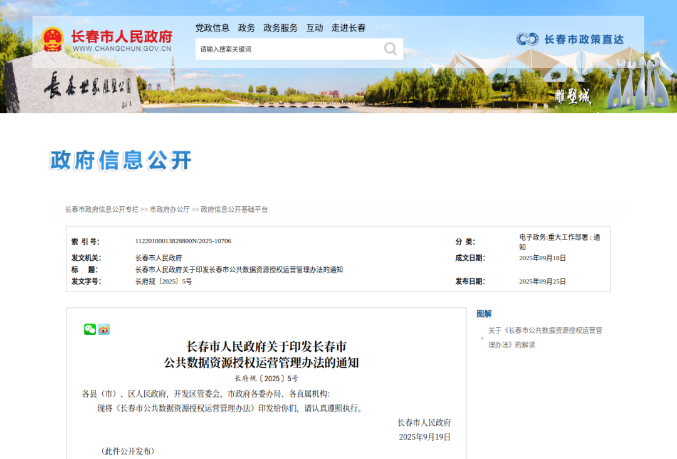The image size is (677, 459).
Task: Share the article via the WeChat icon
Action: 90,329
